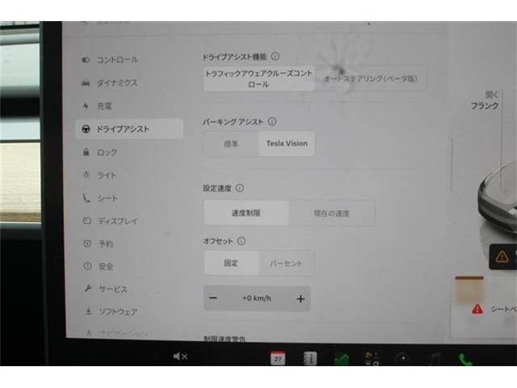This screenshot has width=517, height=388.
Task: Click the info-circle icon beside 安全
Action: [87, 266]
